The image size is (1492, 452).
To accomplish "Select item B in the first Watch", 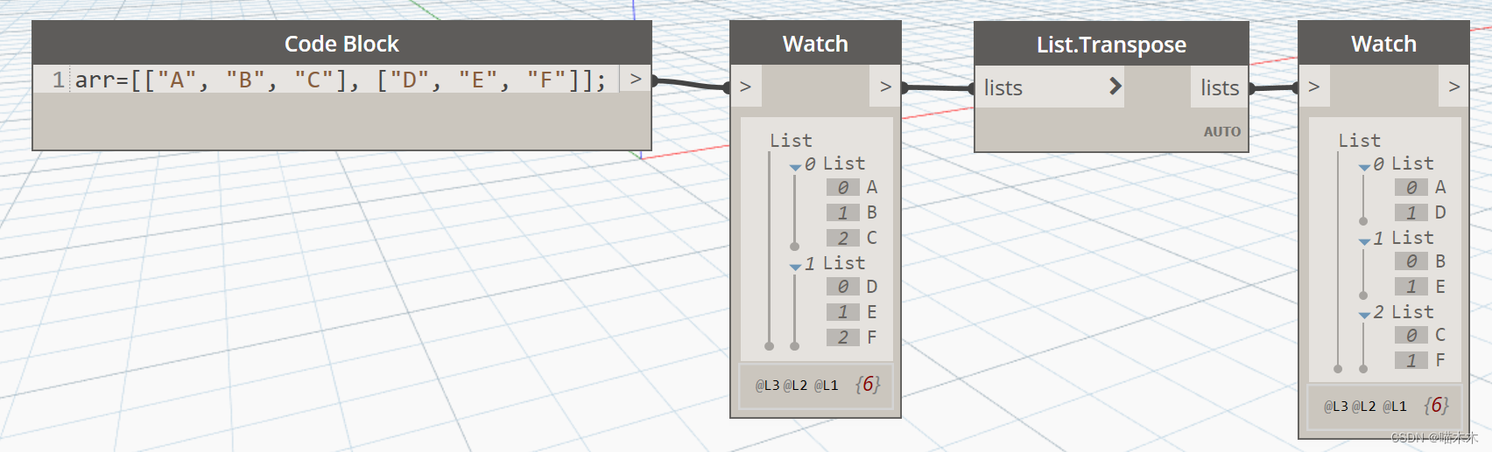I will pos(871,212).
